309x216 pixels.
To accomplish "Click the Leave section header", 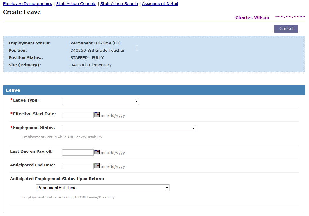I will 154,90.
